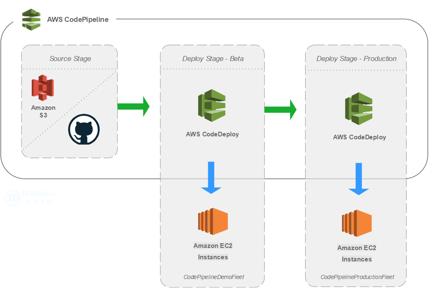Viewport: 429px width, 290px height.
Task: Click green arrow from Source to Beta stage
Action: [x=133, y=106]
